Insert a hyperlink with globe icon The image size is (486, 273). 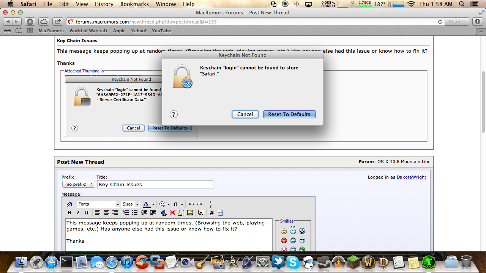[164, 213]
